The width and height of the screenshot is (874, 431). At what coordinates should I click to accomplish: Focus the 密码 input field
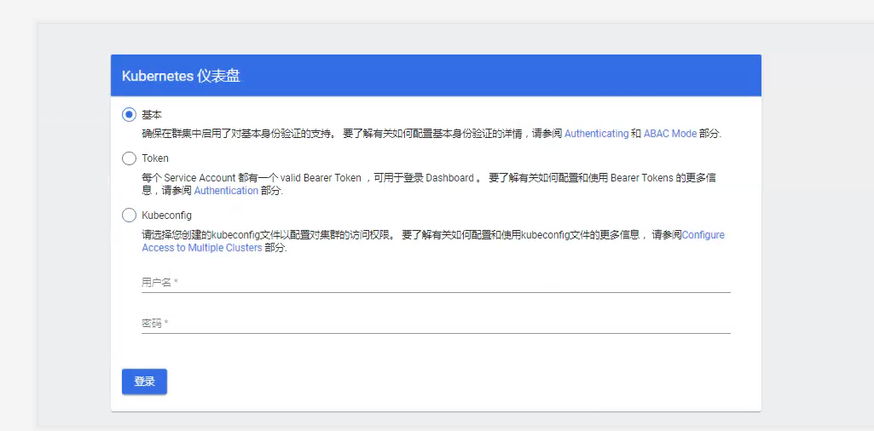(x=436, y=324)
